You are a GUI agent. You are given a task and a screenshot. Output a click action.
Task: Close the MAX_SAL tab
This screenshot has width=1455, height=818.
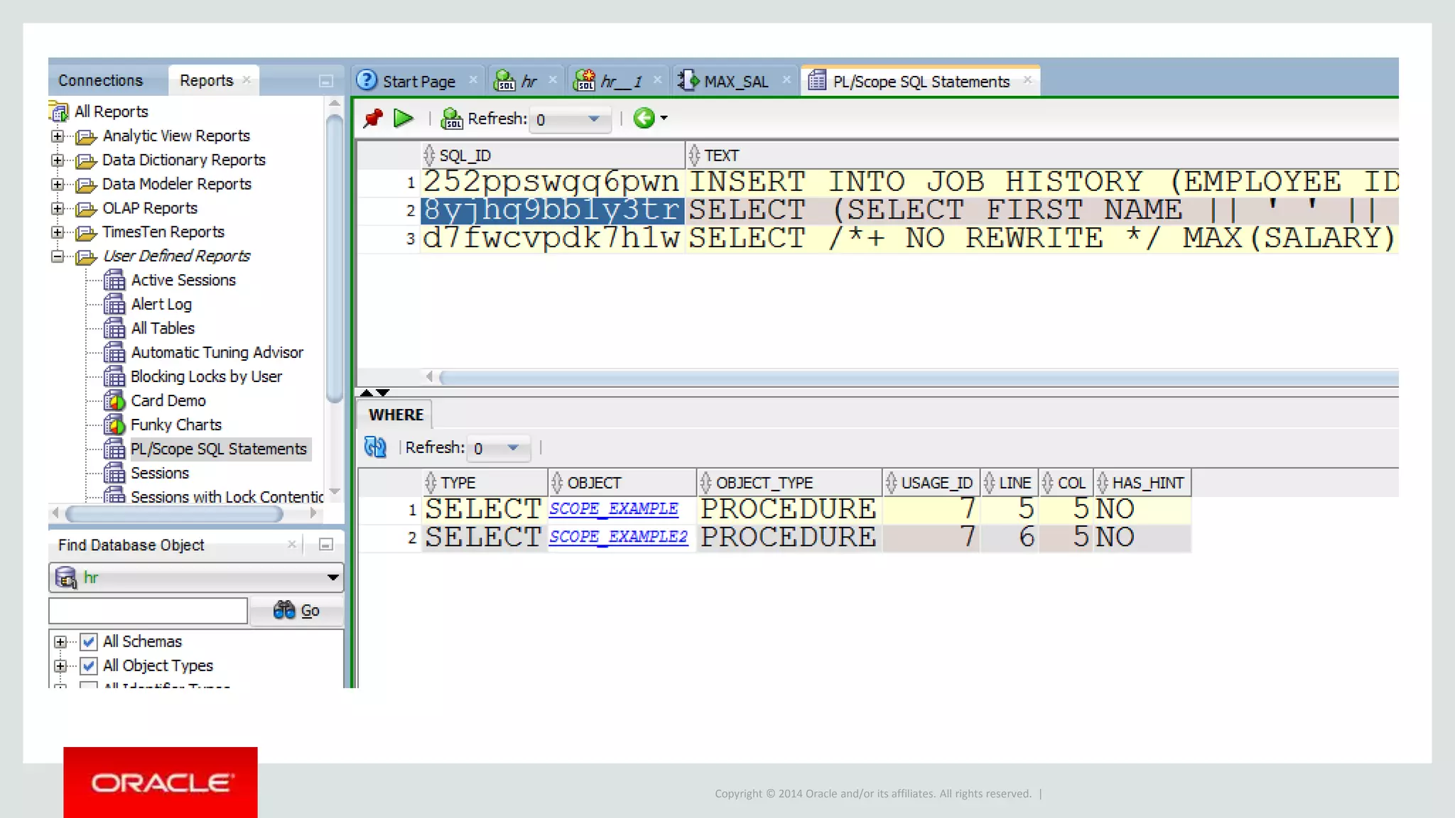786,80
